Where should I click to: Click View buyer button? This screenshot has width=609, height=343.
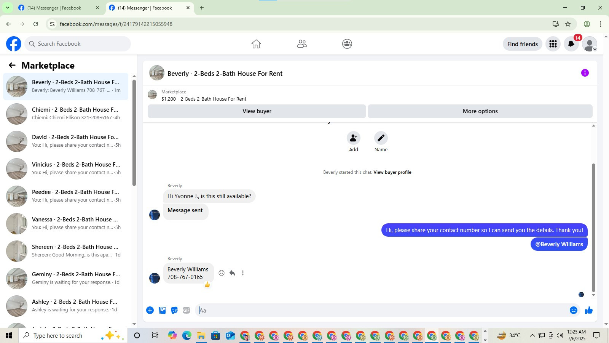(x=257, y=111)
